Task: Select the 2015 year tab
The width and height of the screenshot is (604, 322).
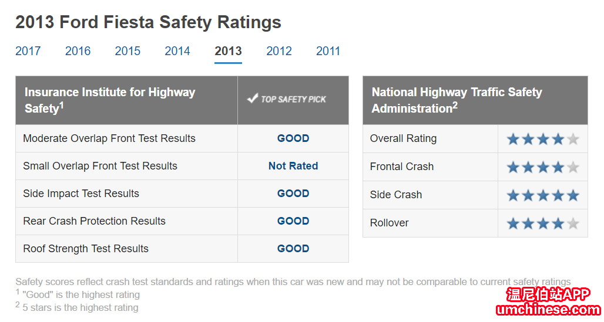Action: coord(127,51)
